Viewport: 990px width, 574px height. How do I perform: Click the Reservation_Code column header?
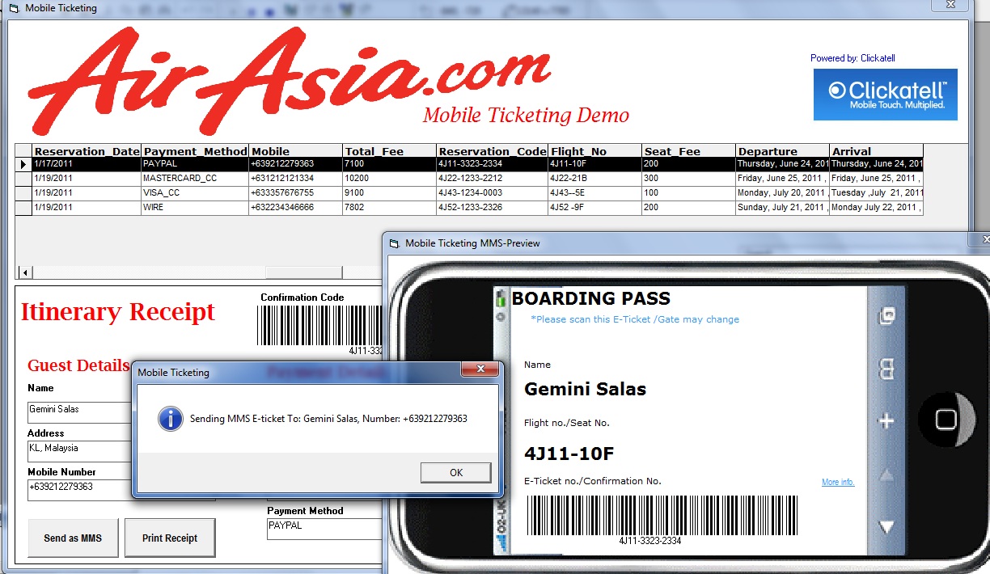(x=493, y=151)
